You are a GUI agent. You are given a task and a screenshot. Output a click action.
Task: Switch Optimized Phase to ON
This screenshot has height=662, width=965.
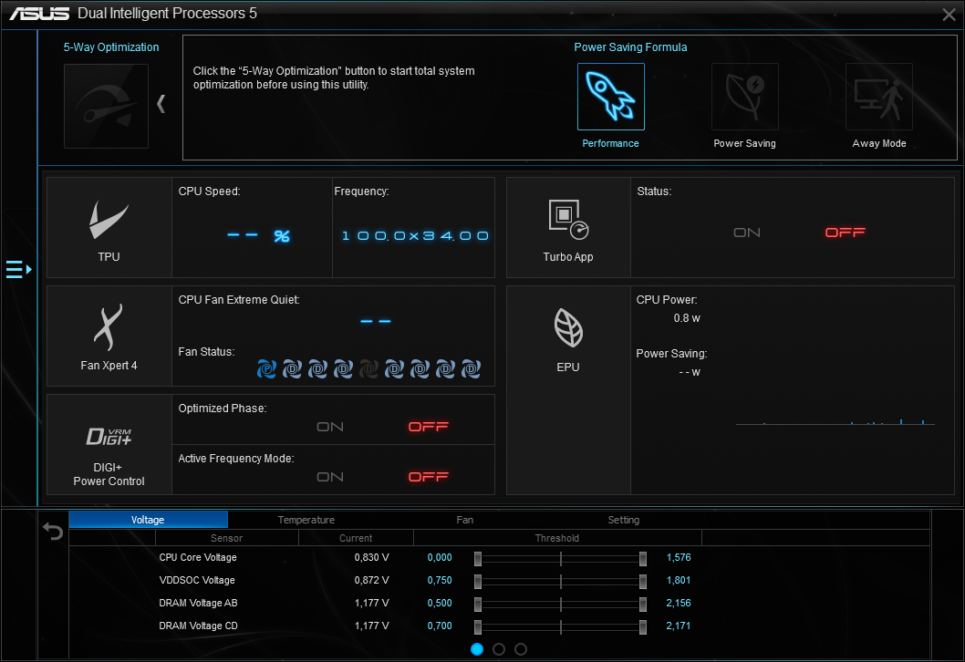pos(330,427)
